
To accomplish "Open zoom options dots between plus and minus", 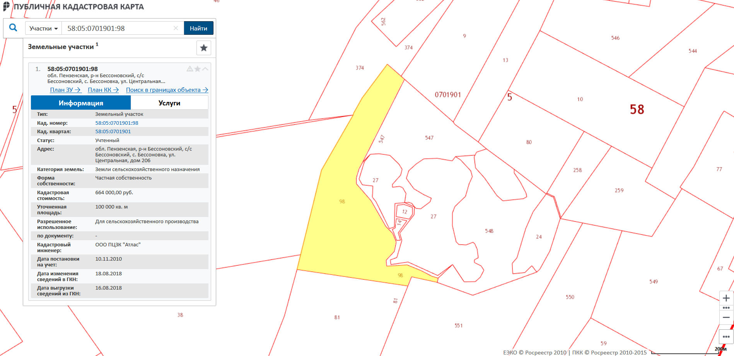I will click(726, 308).
